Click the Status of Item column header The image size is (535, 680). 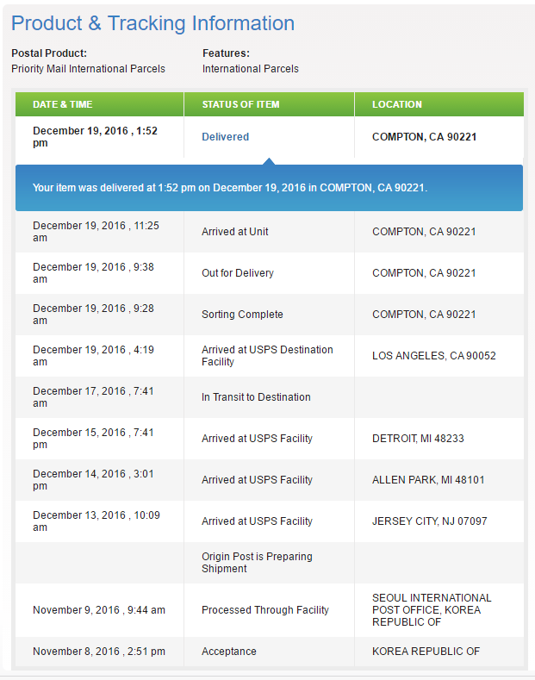click(x=240, y=104)
